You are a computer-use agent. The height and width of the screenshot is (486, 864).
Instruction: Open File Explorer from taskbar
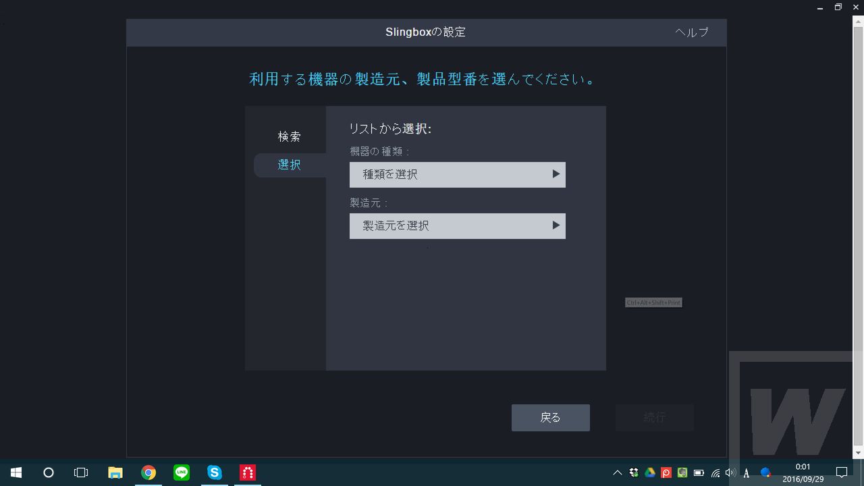pyautogui.click(x=115, y=473)
